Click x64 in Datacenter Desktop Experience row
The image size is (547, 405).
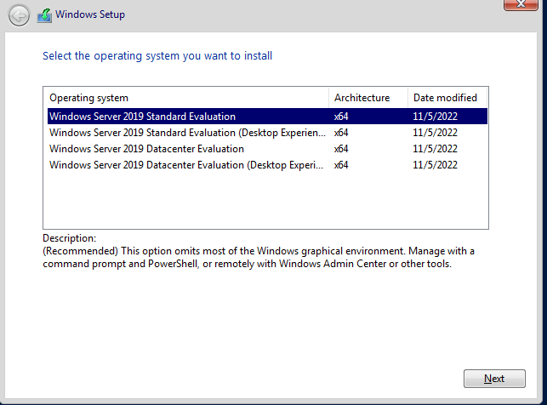click(x=341, y=165)
